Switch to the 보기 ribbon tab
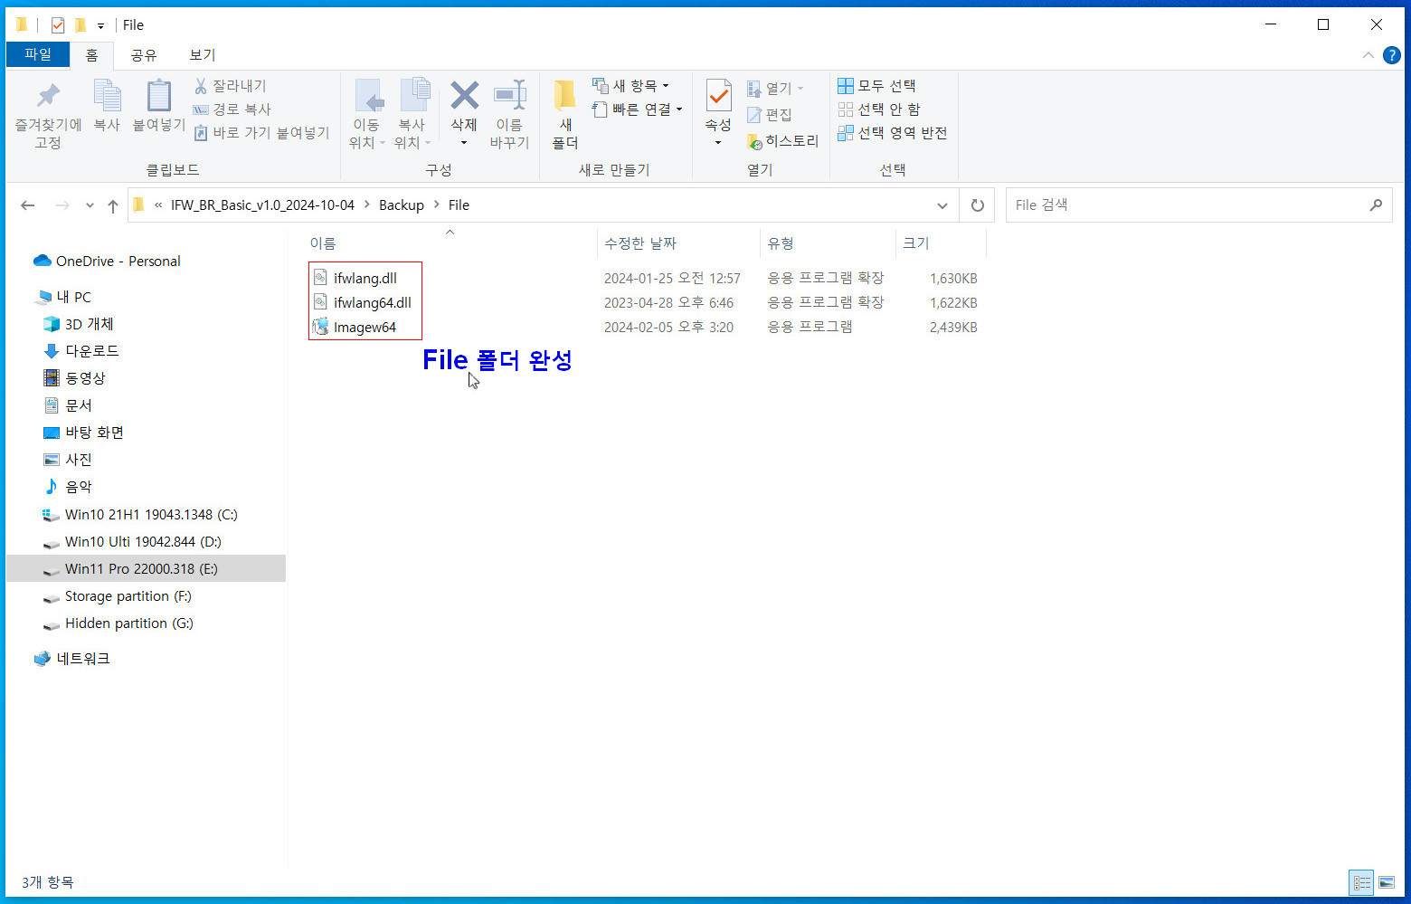 pyautogui.click(x=202, y=55)
